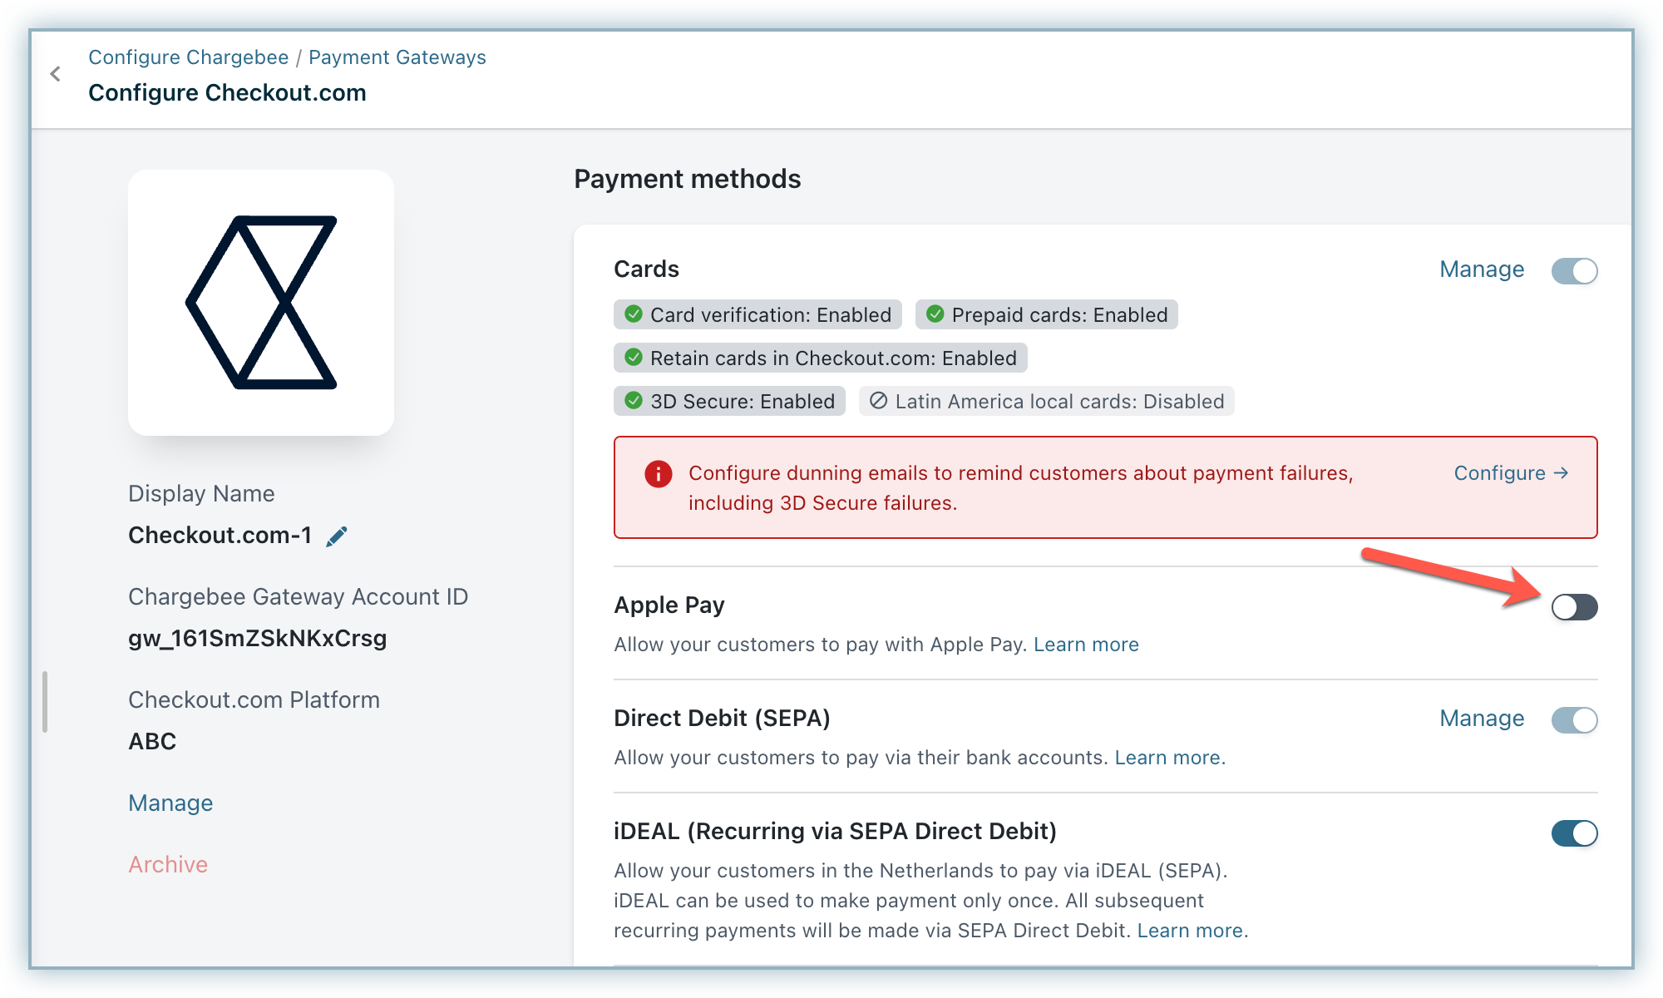Click Card verification green check icon

point(634,314)
